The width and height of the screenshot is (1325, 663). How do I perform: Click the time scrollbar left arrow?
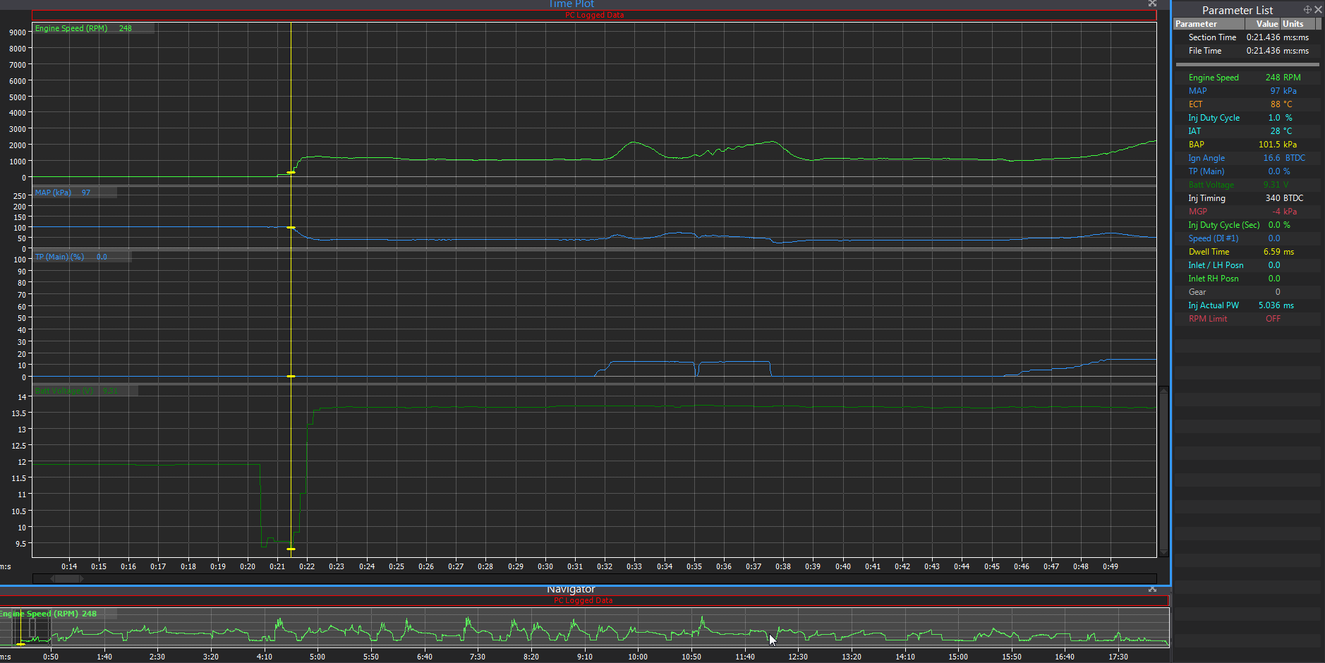pyautogui.click(x=52, y=579)
